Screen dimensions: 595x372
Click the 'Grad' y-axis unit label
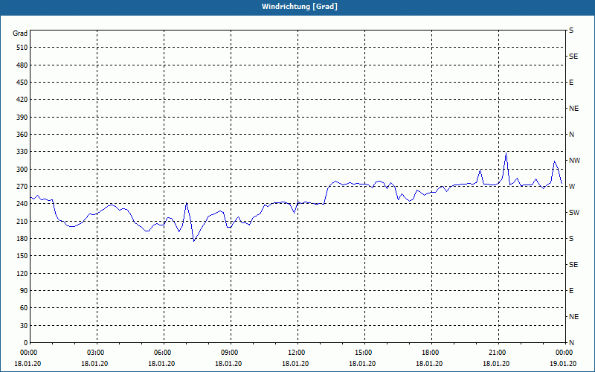(x=20, y=33)
